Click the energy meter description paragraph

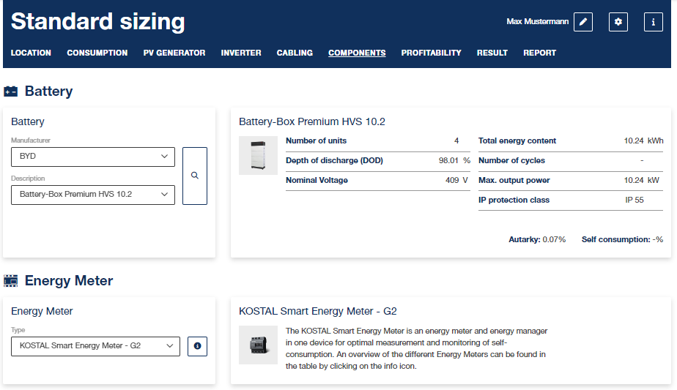[416, 348]
